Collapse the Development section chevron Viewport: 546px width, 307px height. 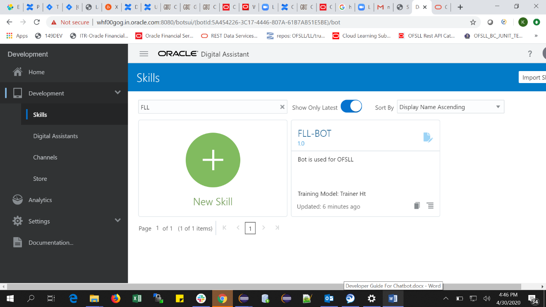(x=117, y=93)
